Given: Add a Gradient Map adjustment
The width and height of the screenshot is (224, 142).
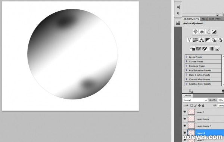Looking at the screenshot, I should pos(211,49).
